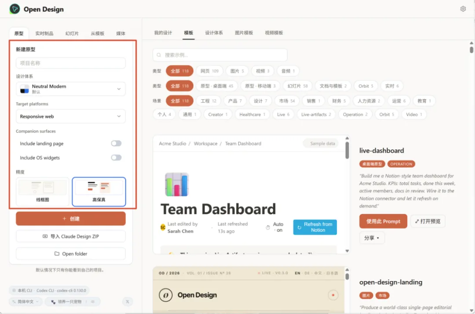Click the main page vertical scrollbar
The image size is (475, 314).
point(471,50)
